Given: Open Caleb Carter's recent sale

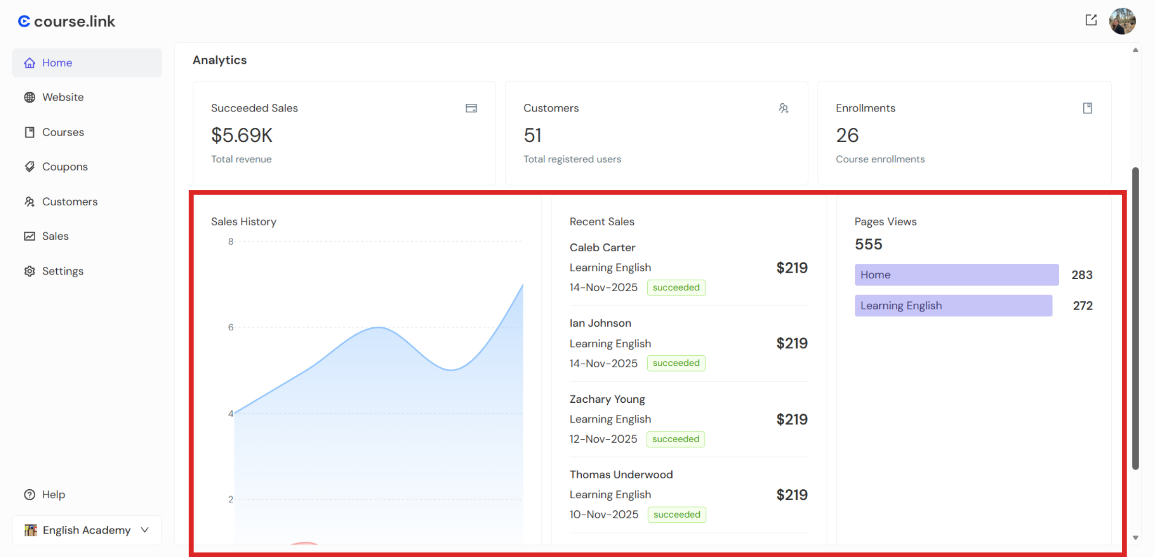Looking at the screenshot, I should pos(602,247).
